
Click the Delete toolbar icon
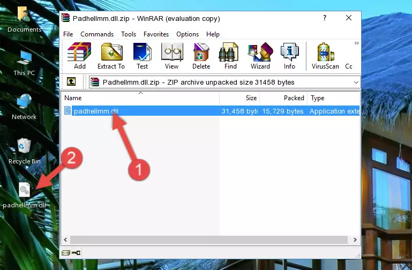(201, 56)
